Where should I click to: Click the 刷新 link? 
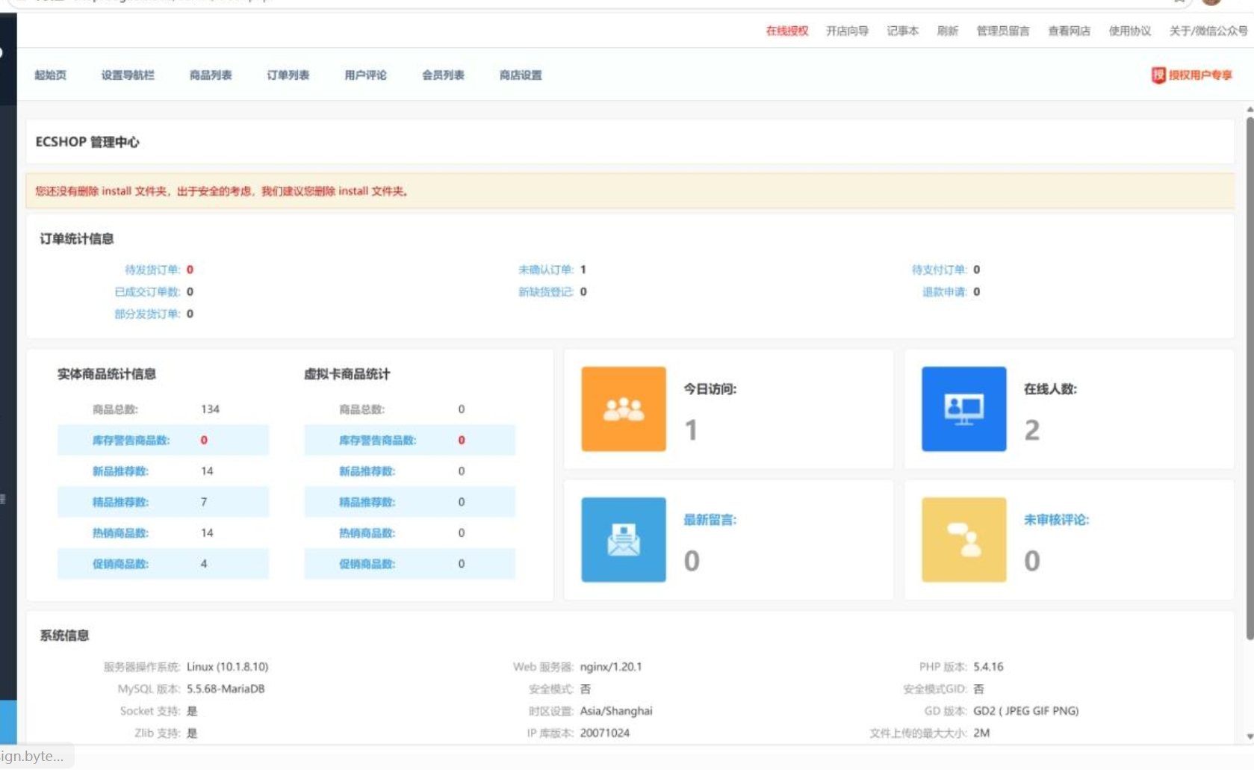coord(948,31)
